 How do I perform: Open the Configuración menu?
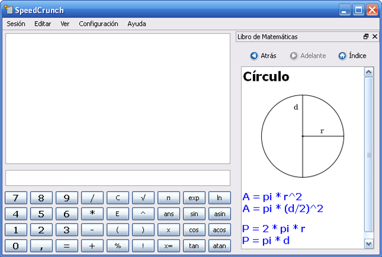(98, 24)
